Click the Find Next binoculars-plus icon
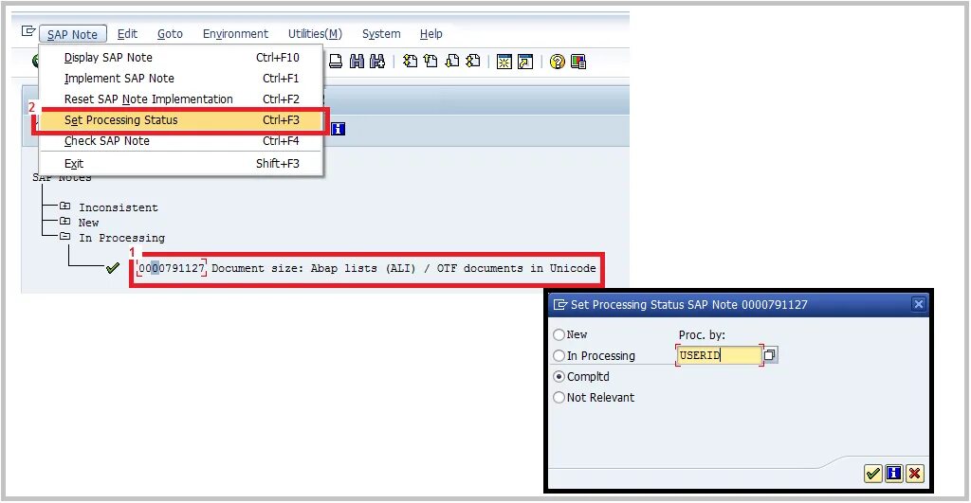Image resolution: width=971 pixels, height=503 pixels. pos(376,62)
